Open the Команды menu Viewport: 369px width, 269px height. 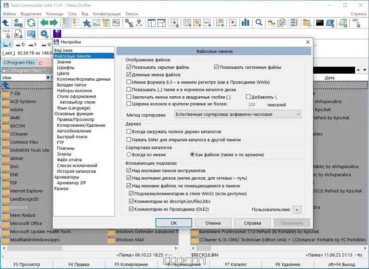click(55, 14)
